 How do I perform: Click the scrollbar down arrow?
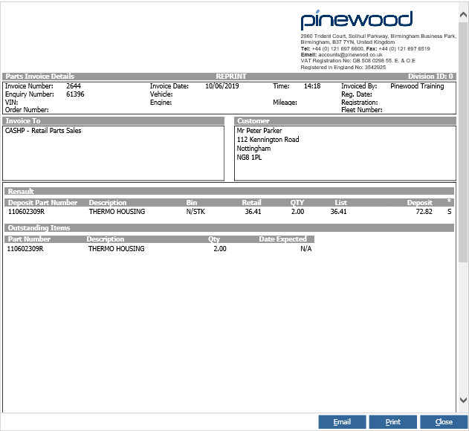(x=463, y=400)
